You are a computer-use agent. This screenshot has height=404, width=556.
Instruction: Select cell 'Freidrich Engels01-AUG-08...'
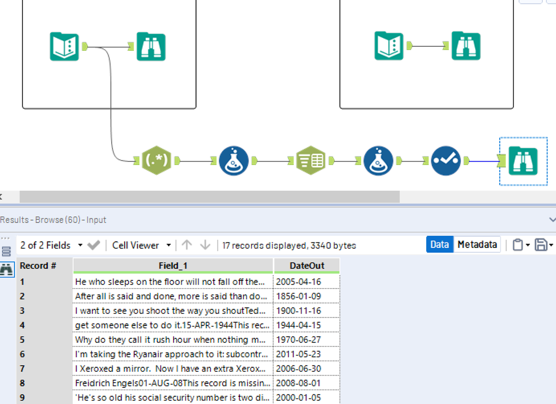tap(173, 383)
